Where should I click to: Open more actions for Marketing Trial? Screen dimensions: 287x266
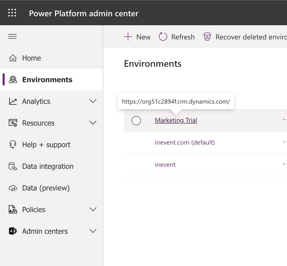click(x=285, y=120)
